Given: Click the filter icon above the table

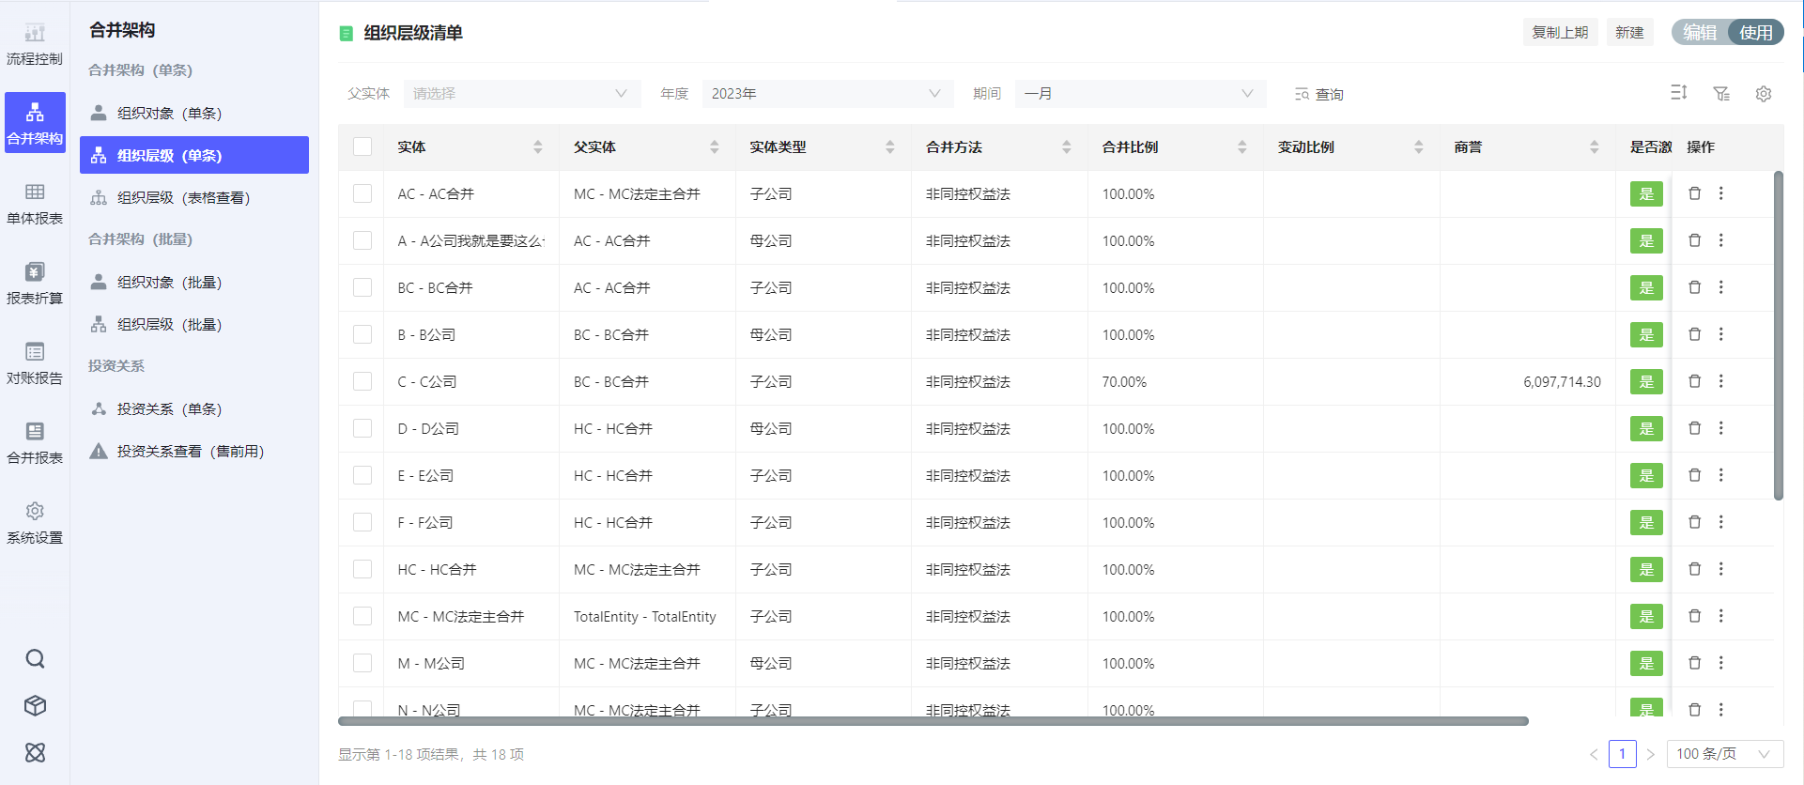Looking at the screenshot, I should (x=1720, y=94).
